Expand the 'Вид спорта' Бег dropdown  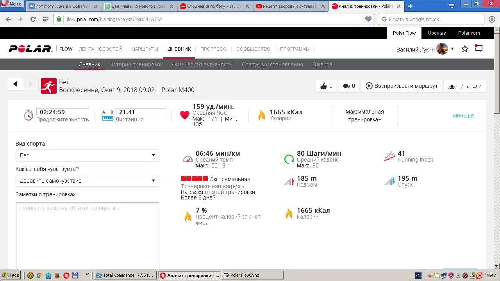coord(87,155)
